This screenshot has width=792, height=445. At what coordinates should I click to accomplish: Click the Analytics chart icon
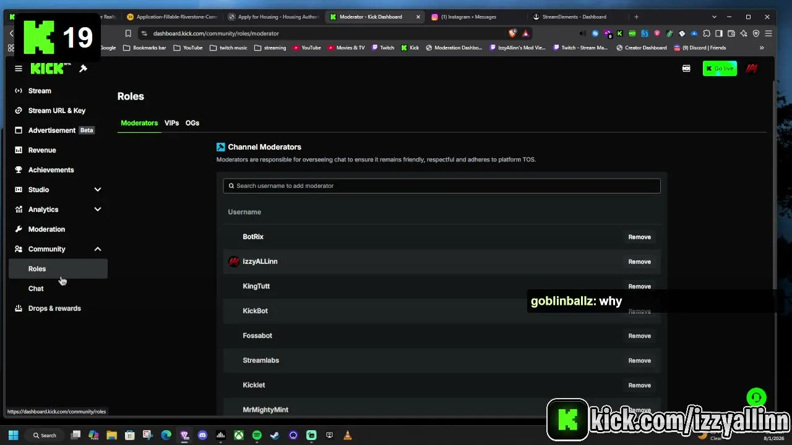pyautogui.click(x=19, y=210)
